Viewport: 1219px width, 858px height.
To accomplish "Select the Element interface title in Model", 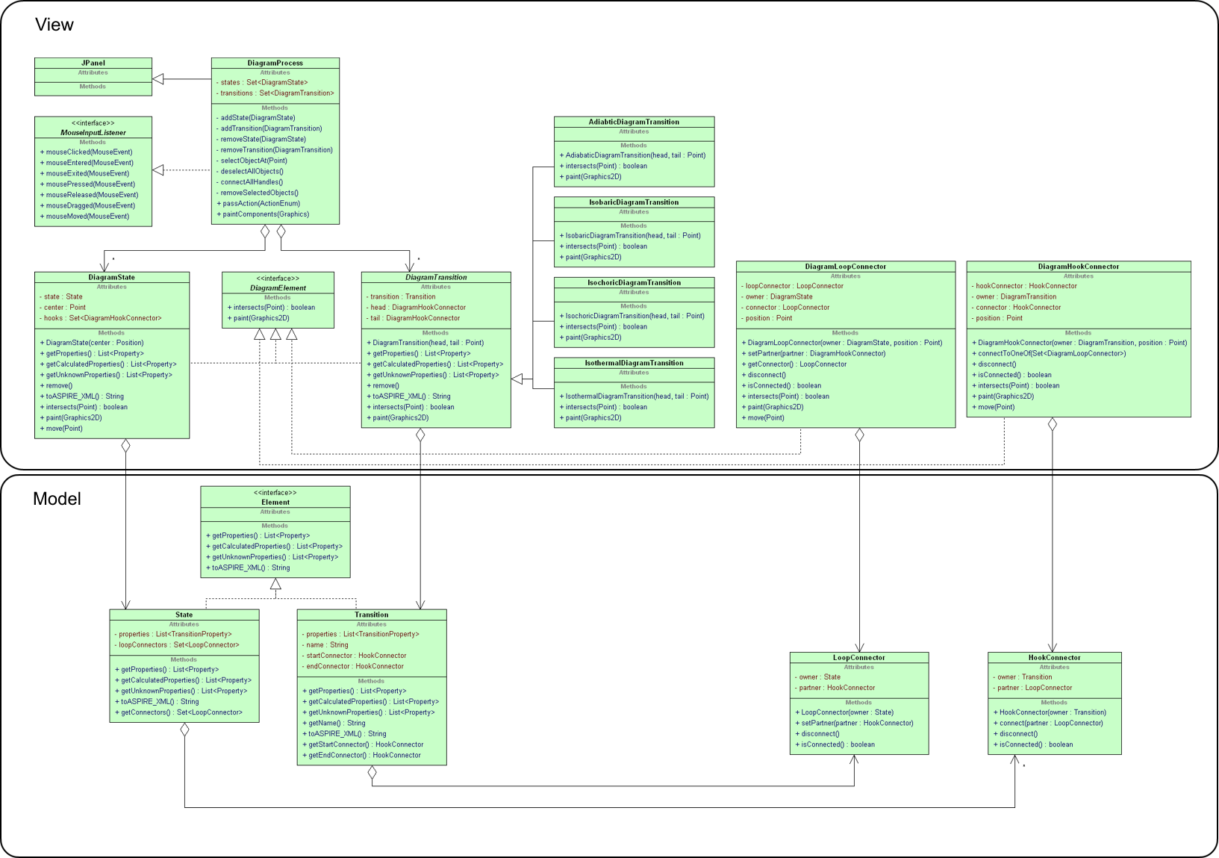I will click(x=275, y=503).
